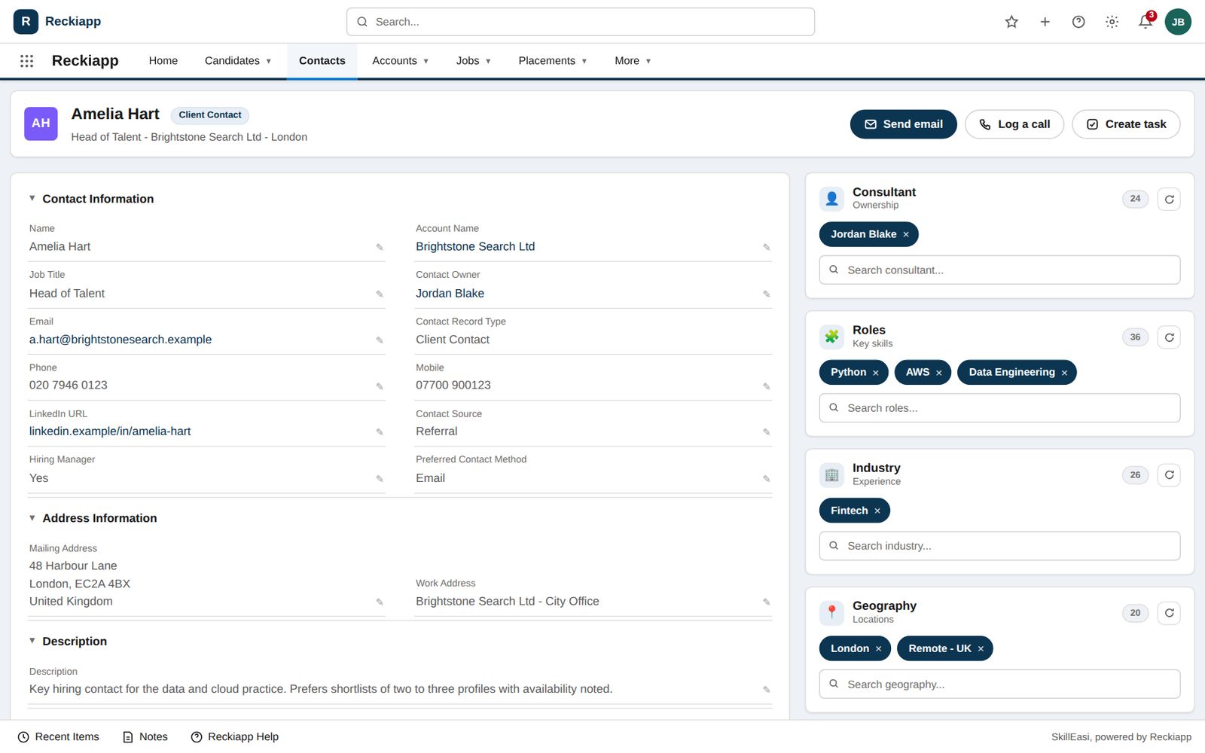Open the Placements dropdown arrow

click(584, 62)
